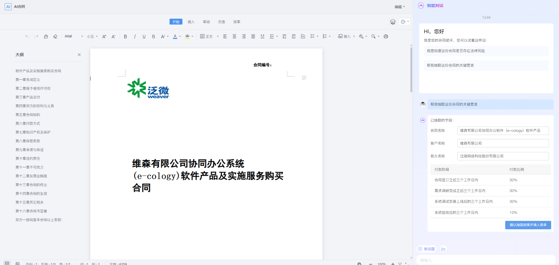The image size is (559, 265).
Task: Focus the chat 请输入 input box
Action: [486, 260]
